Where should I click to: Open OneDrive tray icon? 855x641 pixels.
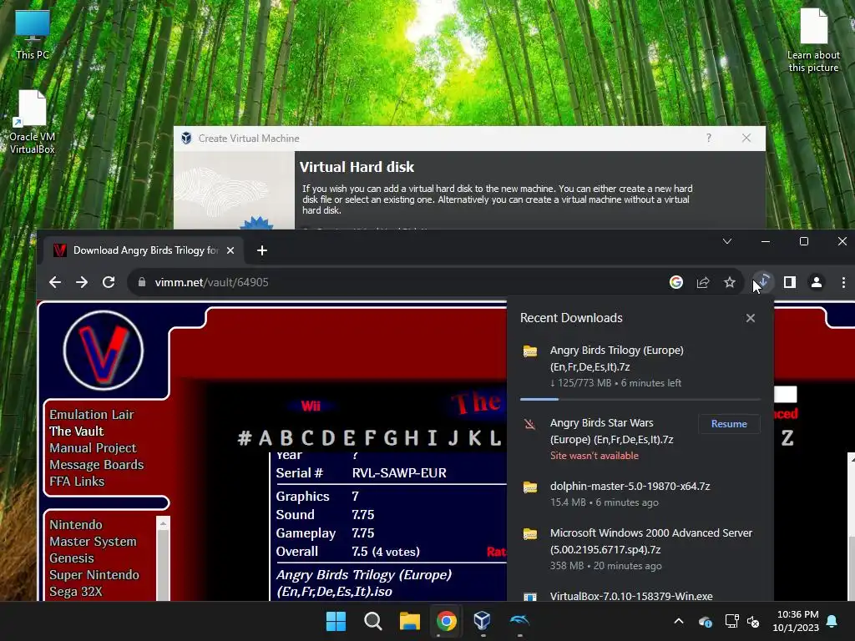pyautogui.click(x=705, y=621)
